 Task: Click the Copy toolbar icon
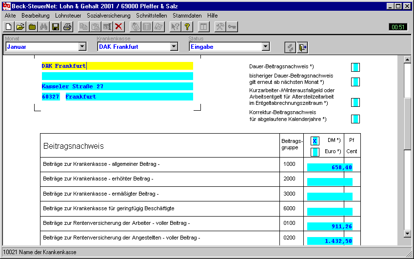[84, 27]
